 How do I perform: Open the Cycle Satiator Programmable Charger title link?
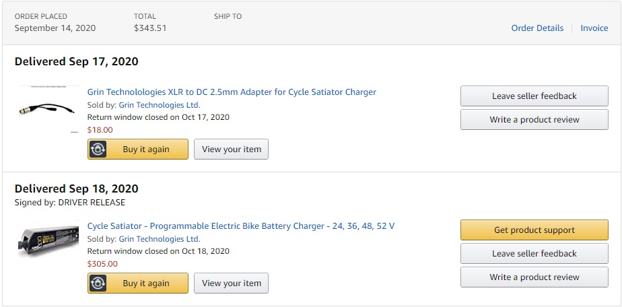[241, 226]
